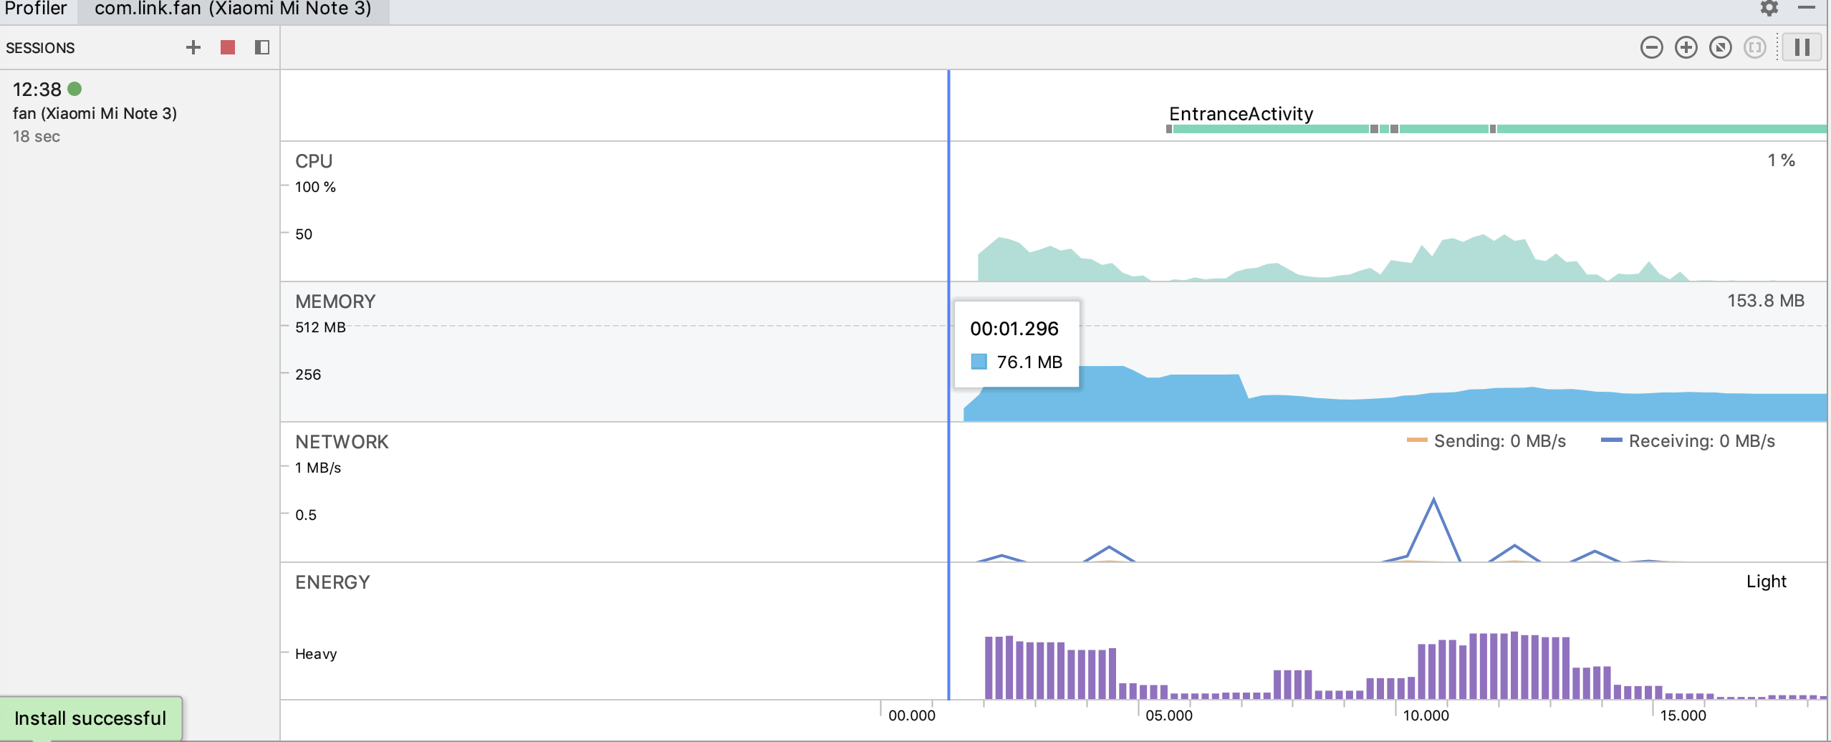Open profiler settings gear
The height and width of the screenshot is (742, 1831).
click(x=1769, y=8)
